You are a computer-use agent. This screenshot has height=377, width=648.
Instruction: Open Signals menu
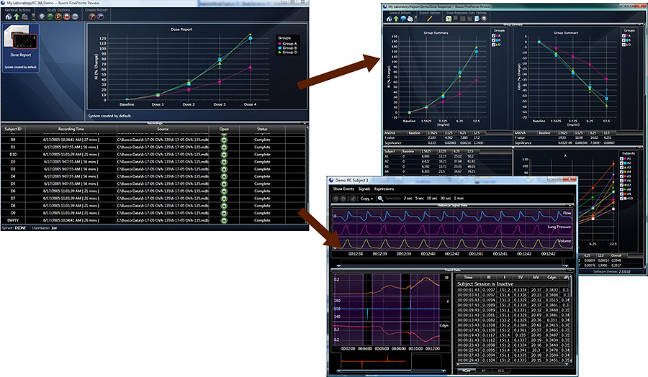coord(364,188)
